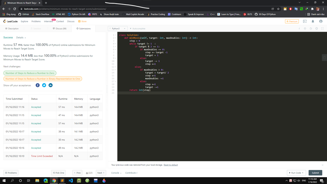The image size is (327, 184).
Task: Click the user profile avatar icon
Action: point(321,21)
